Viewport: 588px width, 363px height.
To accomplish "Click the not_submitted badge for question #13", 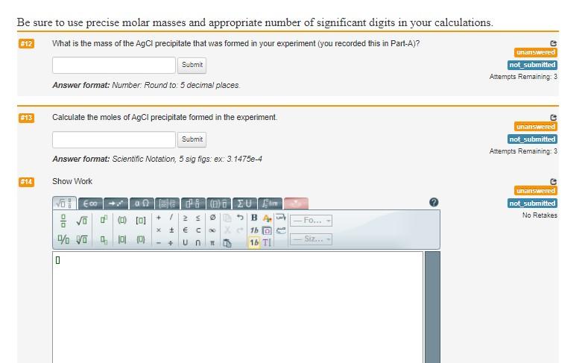I will 532,139.
